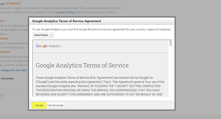Image resolution: width=221 pixels, height=119 pixels.
Task: Open the product linking link
Action: pyautogui.click(x=65, y=12)
